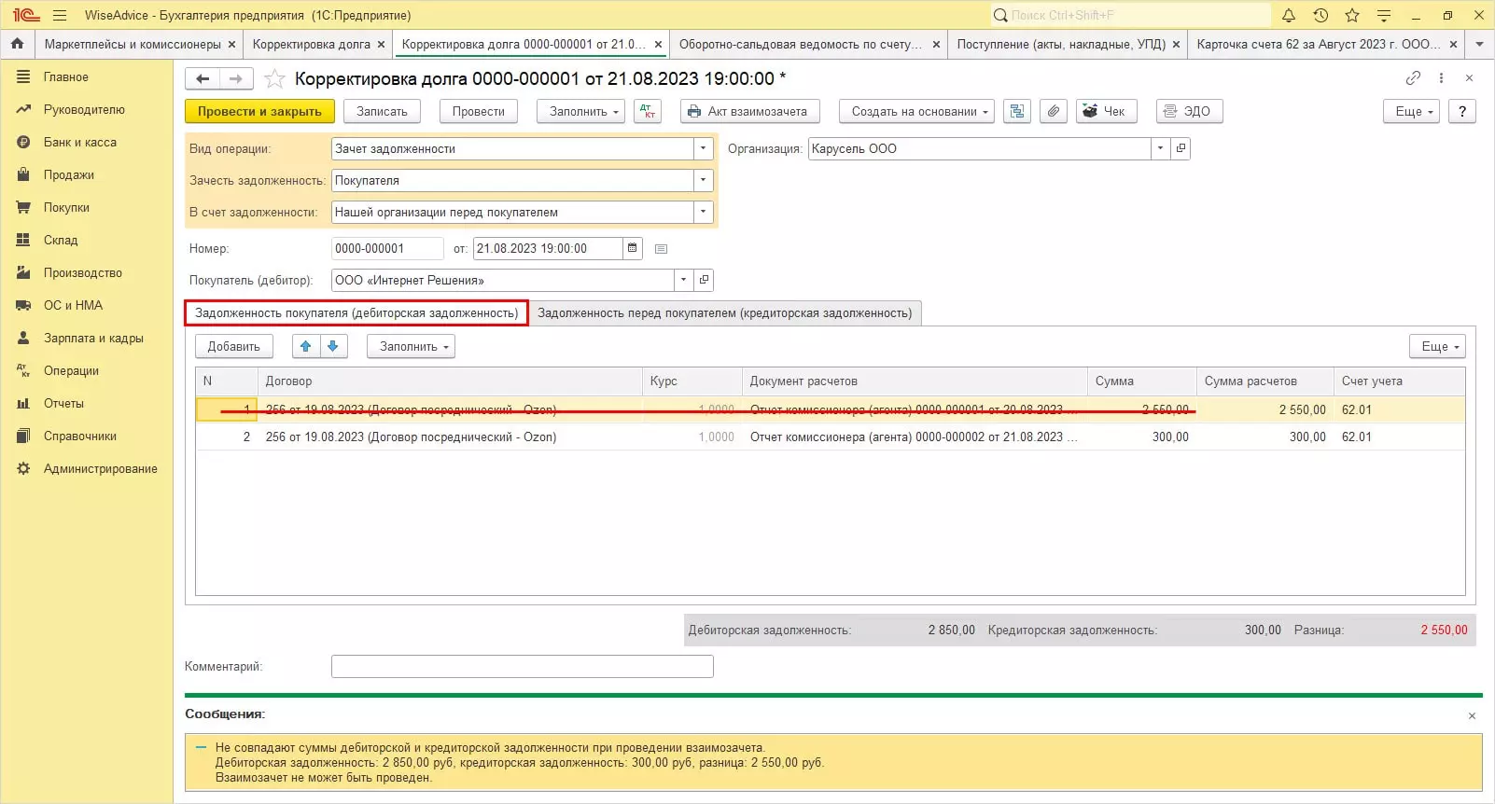Image resolution: width=1495 pixels, height=804 pixels.
Task: Open Создать на основании dropdown
Action: coord(915,111)
